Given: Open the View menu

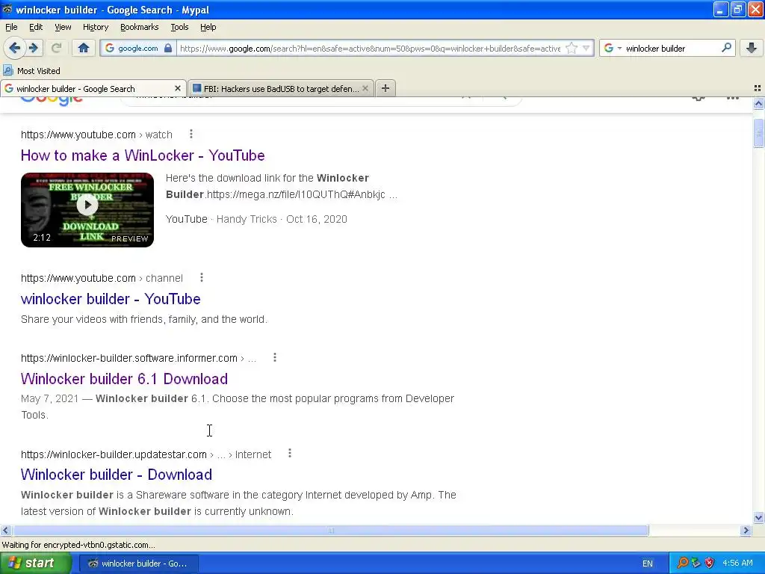Looking at the screenshot, I should coord(63,27).
